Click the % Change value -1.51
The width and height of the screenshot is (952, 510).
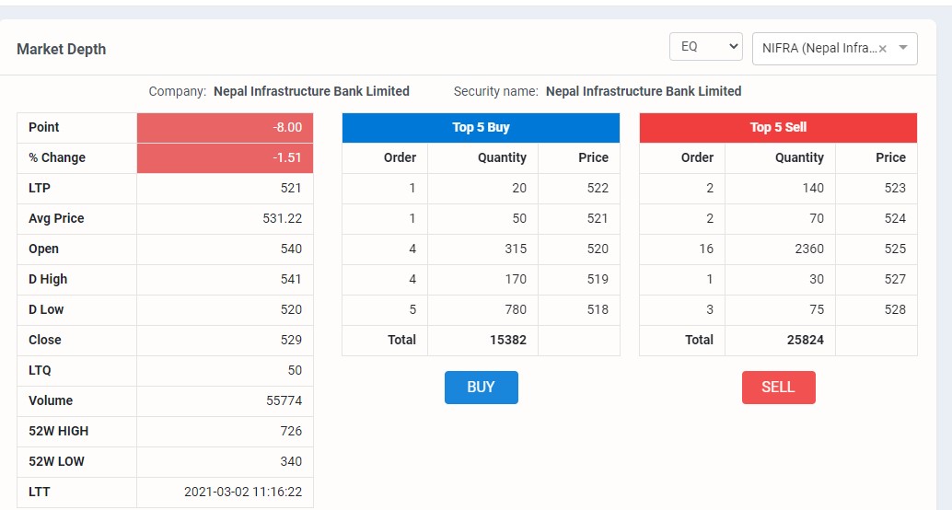(x=287, y=157)
